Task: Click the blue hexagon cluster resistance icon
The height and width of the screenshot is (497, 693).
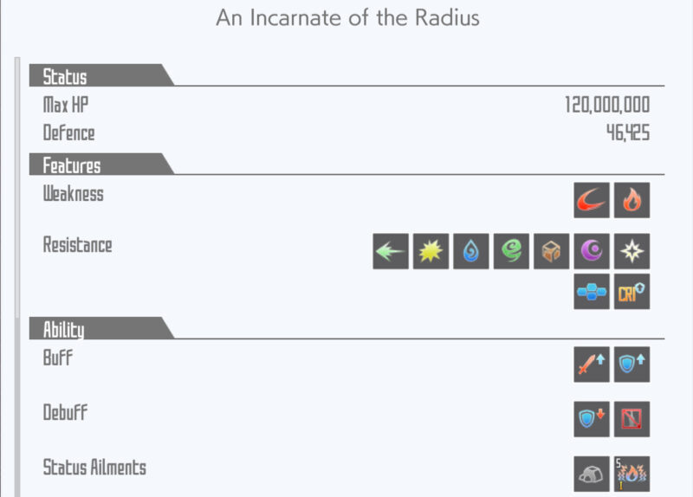Action: 592,292
